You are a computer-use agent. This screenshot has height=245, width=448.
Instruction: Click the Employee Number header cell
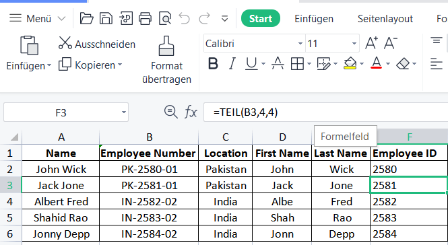(149, 153)
